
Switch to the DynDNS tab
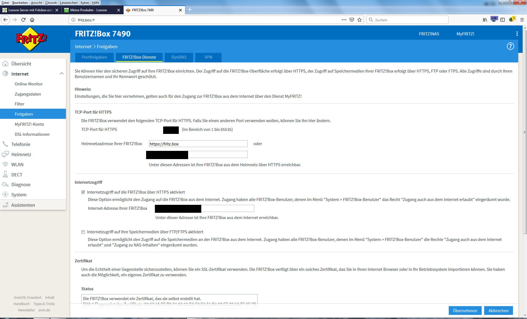pos(179,57)
